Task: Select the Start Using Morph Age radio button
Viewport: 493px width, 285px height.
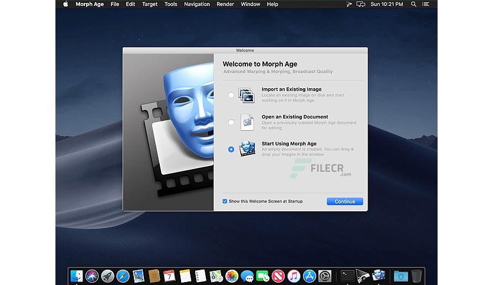Action: [x=231, y=150]
